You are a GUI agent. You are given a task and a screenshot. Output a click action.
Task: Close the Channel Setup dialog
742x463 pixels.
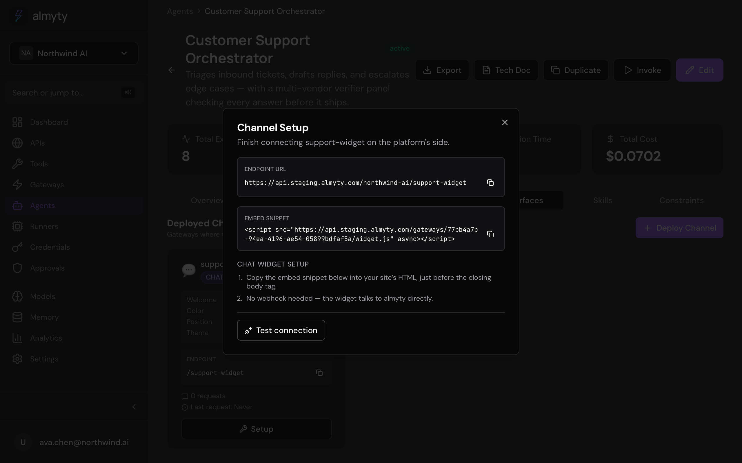(x=505, y=122)
